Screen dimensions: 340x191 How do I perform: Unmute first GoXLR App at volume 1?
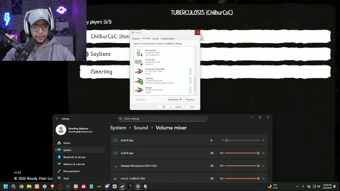click(211, 140)
